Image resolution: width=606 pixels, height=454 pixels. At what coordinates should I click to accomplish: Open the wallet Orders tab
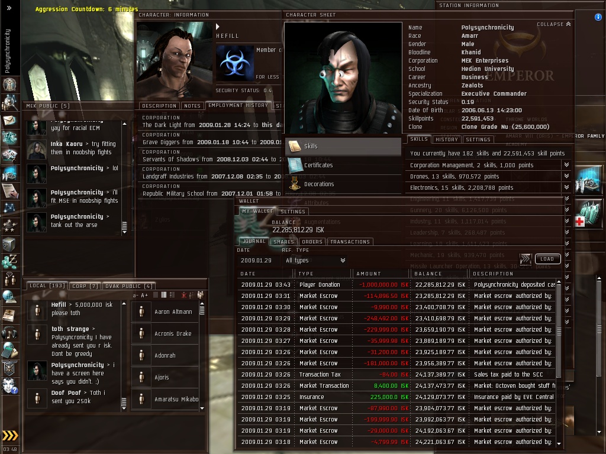(312, 242)
